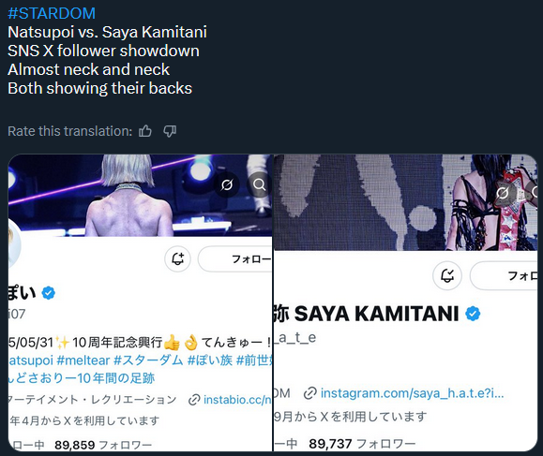Click Saya Kamitani's follow button

click(504, 276)
